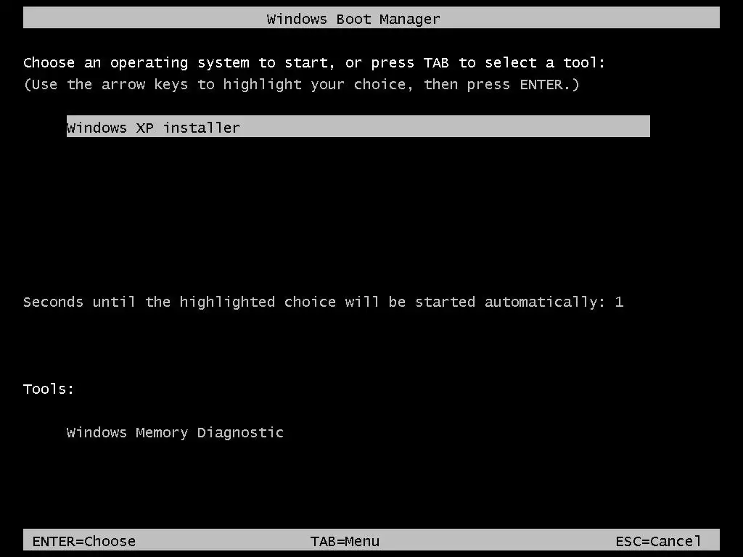Click the automatic start countdown number
This screenshot has width=743, height=557.
[x=620, y=302]
